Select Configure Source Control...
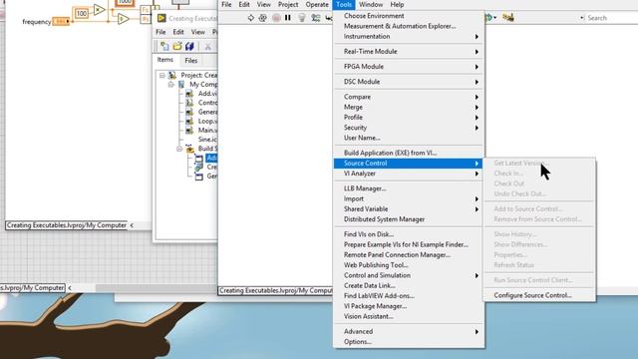Viewport: 638px width, 359px height. (x=532, y=295)
